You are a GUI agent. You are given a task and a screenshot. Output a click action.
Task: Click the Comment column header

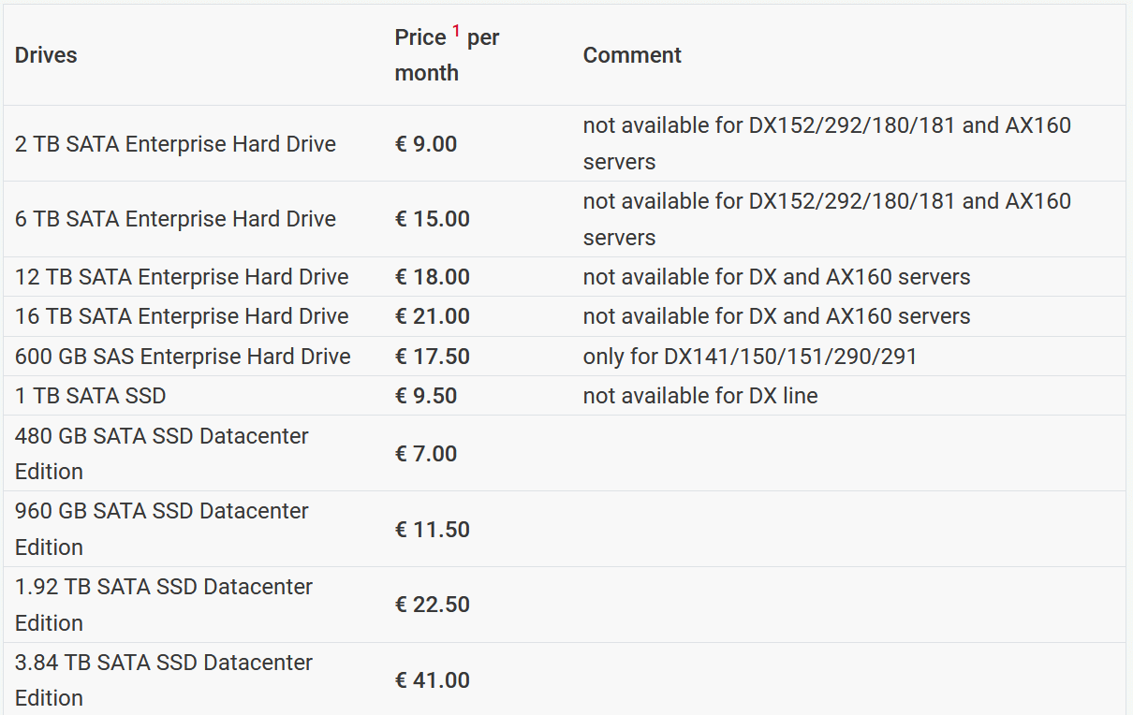click(x=632, y=55)
